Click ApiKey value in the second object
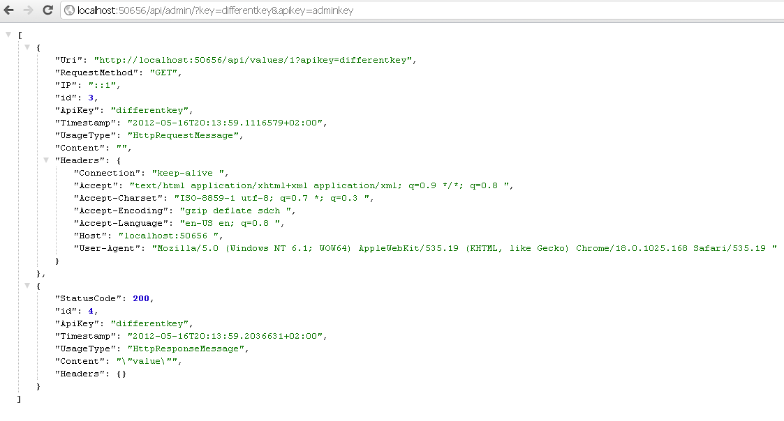784x421 pixels. [150, 323]
